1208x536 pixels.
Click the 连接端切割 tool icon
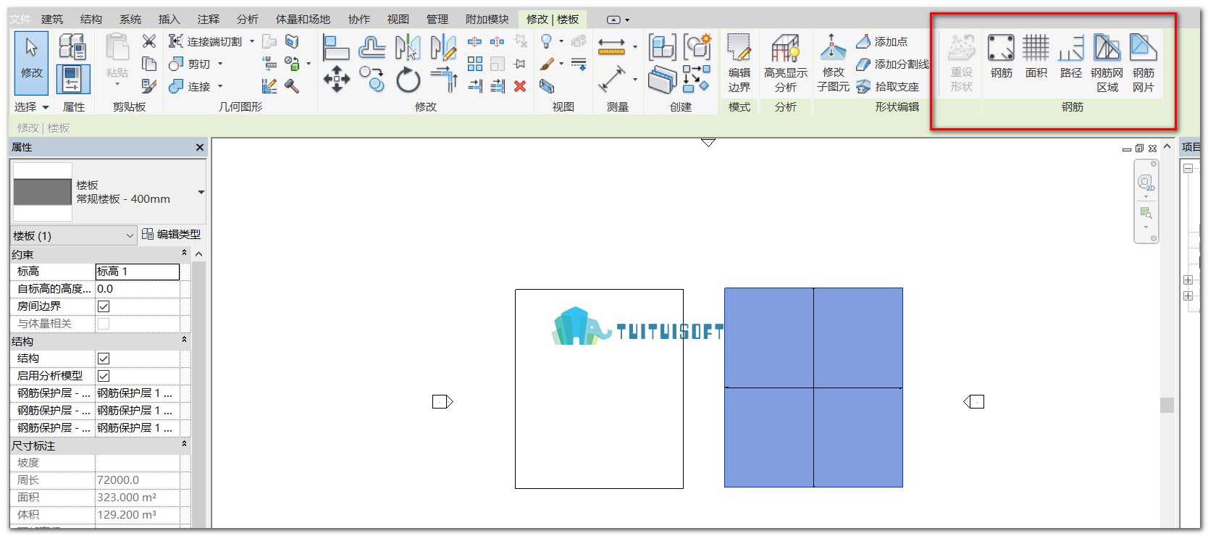point(176,41)
